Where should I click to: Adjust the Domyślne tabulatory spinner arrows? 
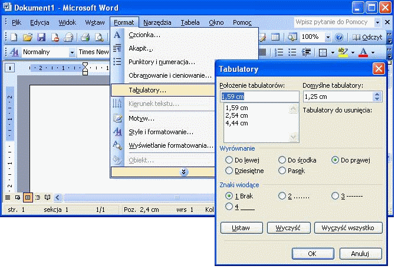pyautogui.click(x=377, y=97)
